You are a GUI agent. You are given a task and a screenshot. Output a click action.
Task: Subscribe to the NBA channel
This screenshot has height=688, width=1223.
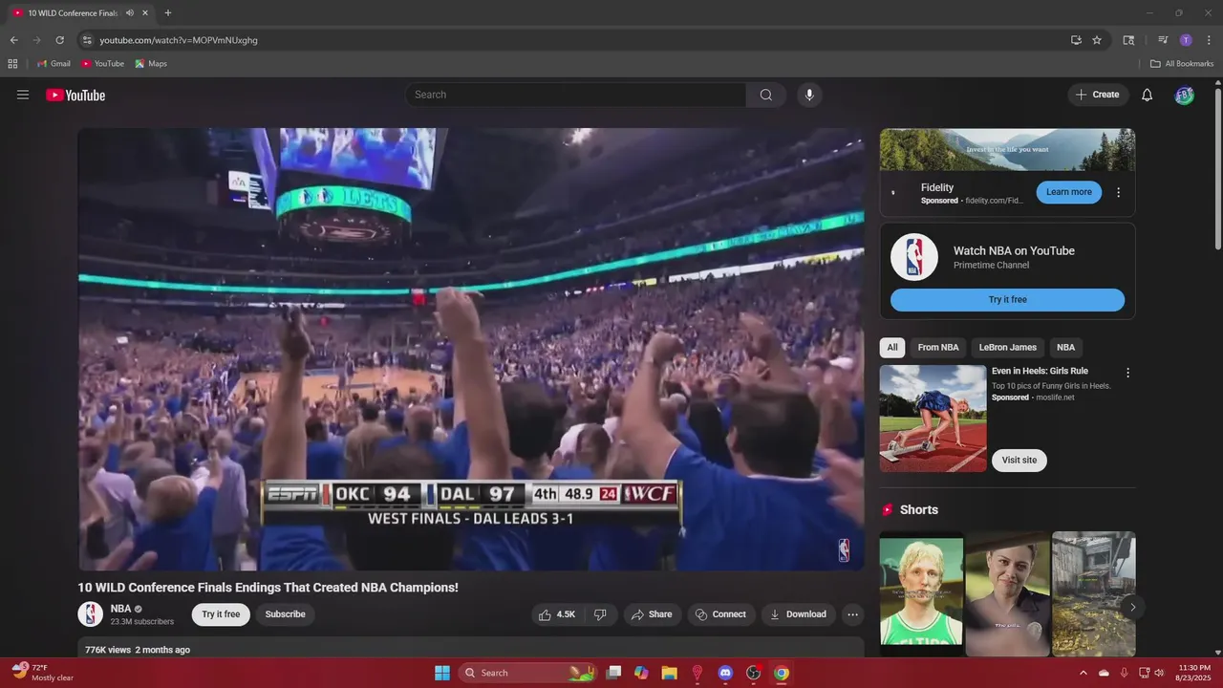[x=285, y=614]
